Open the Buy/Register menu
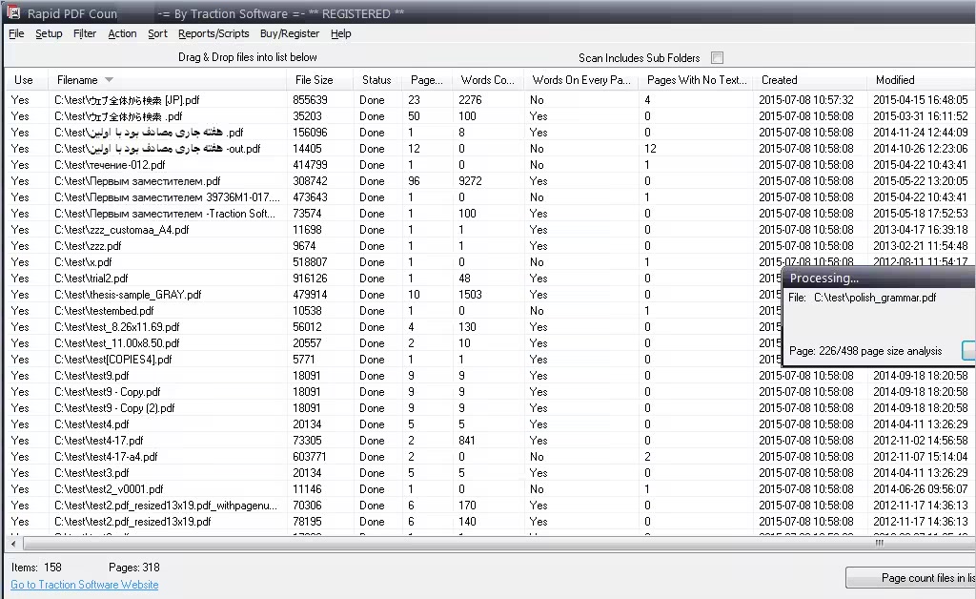The height and width of the screenshot is (599, 976). [x=290, y=33]
